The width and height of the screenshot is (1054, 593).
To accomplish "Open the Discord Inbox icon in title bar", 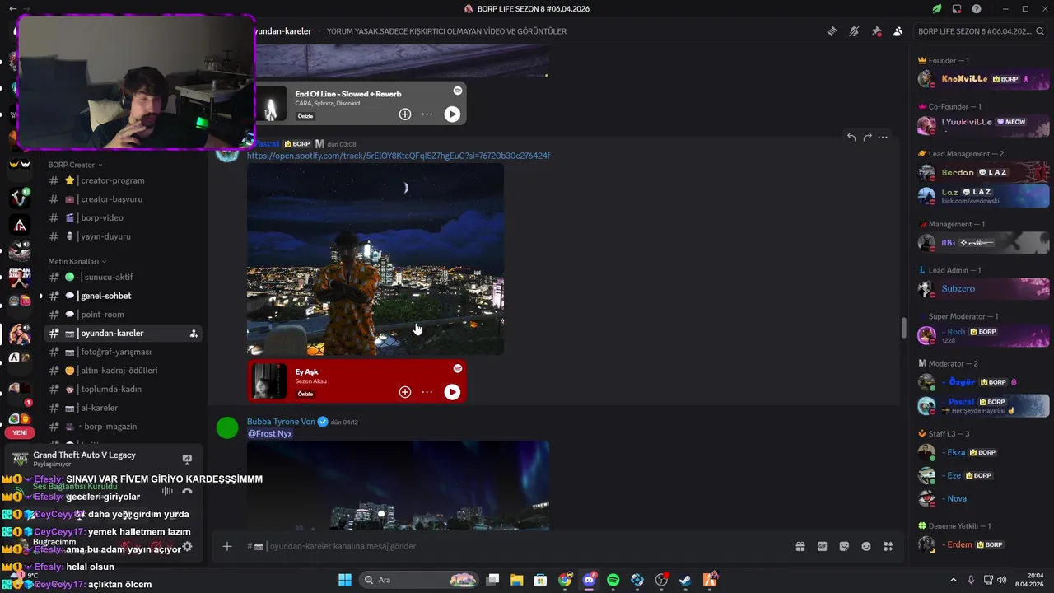I will tap(957, 9).
